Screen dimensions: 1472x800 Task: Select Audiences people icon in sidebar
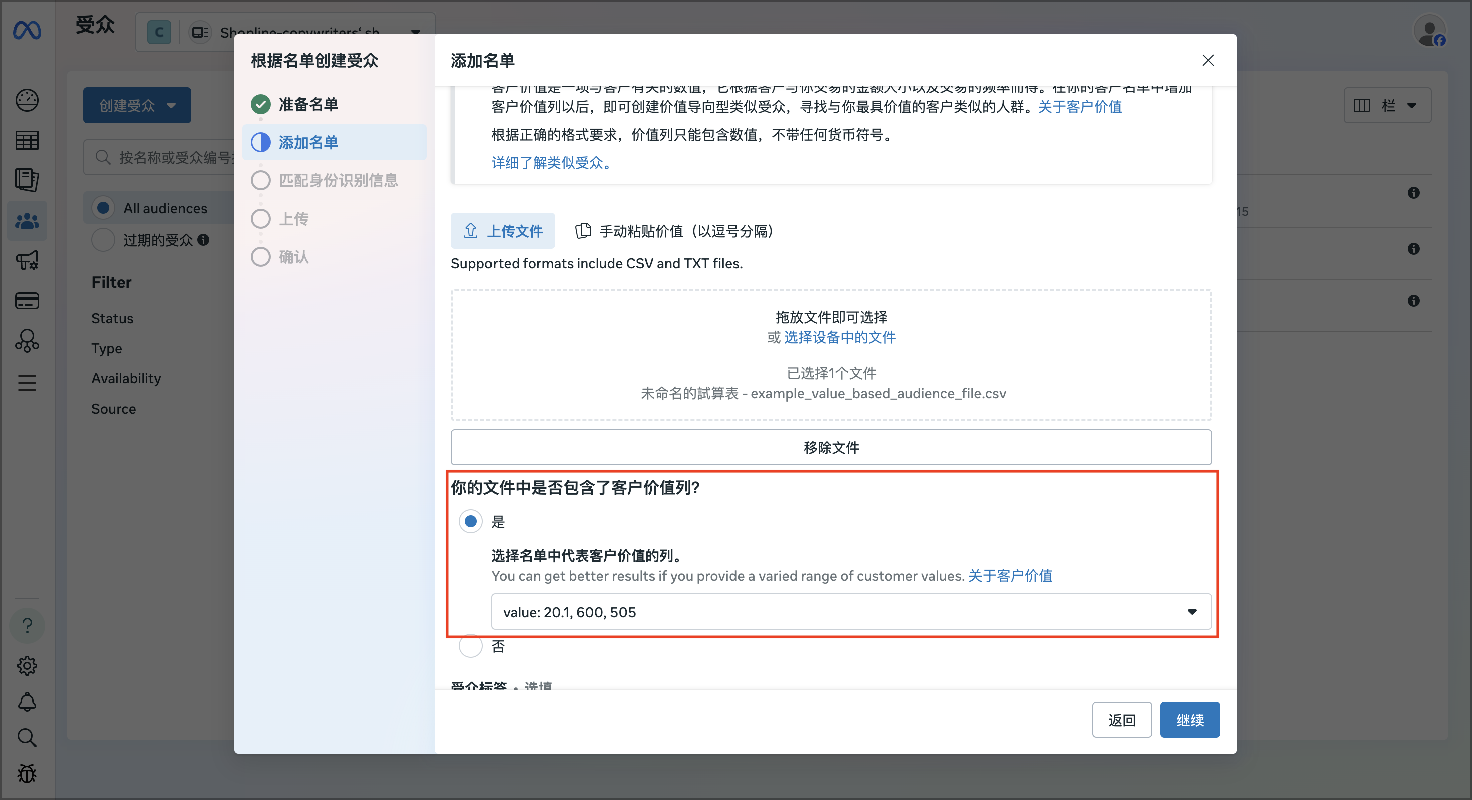click(x=27, y=221)
